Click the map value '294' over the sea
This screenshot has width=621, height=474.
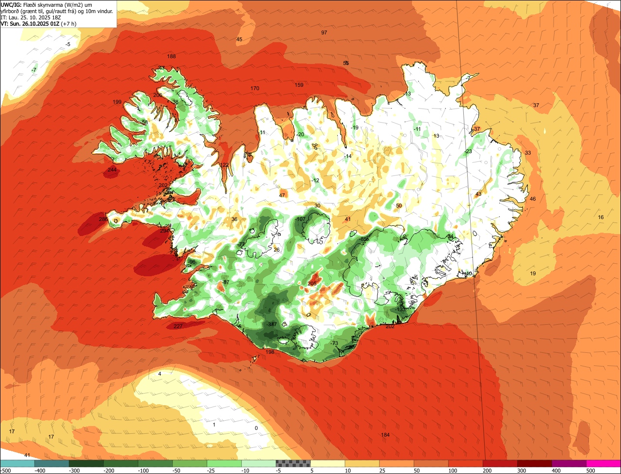[164, 231]
